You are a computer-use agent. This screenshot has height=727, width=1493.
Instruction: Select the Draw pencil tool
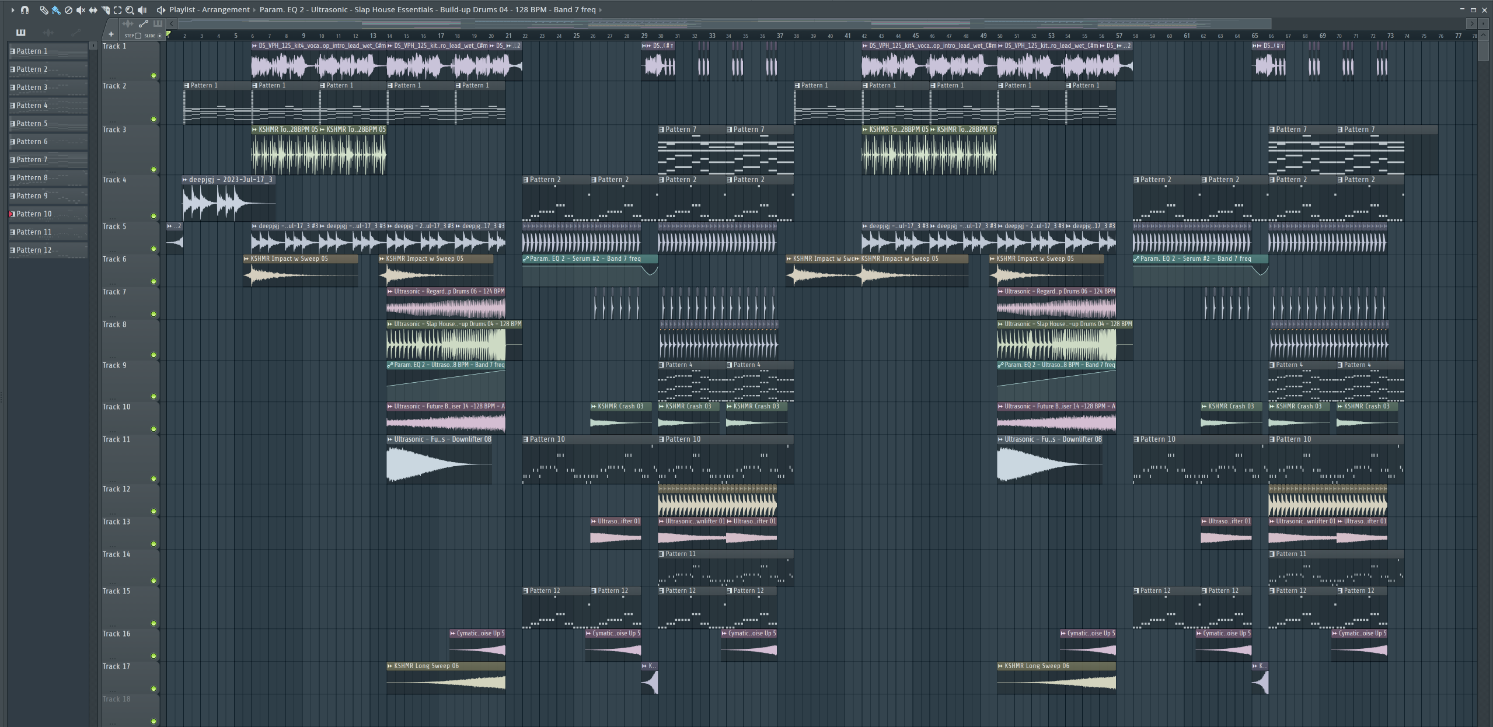44,10
